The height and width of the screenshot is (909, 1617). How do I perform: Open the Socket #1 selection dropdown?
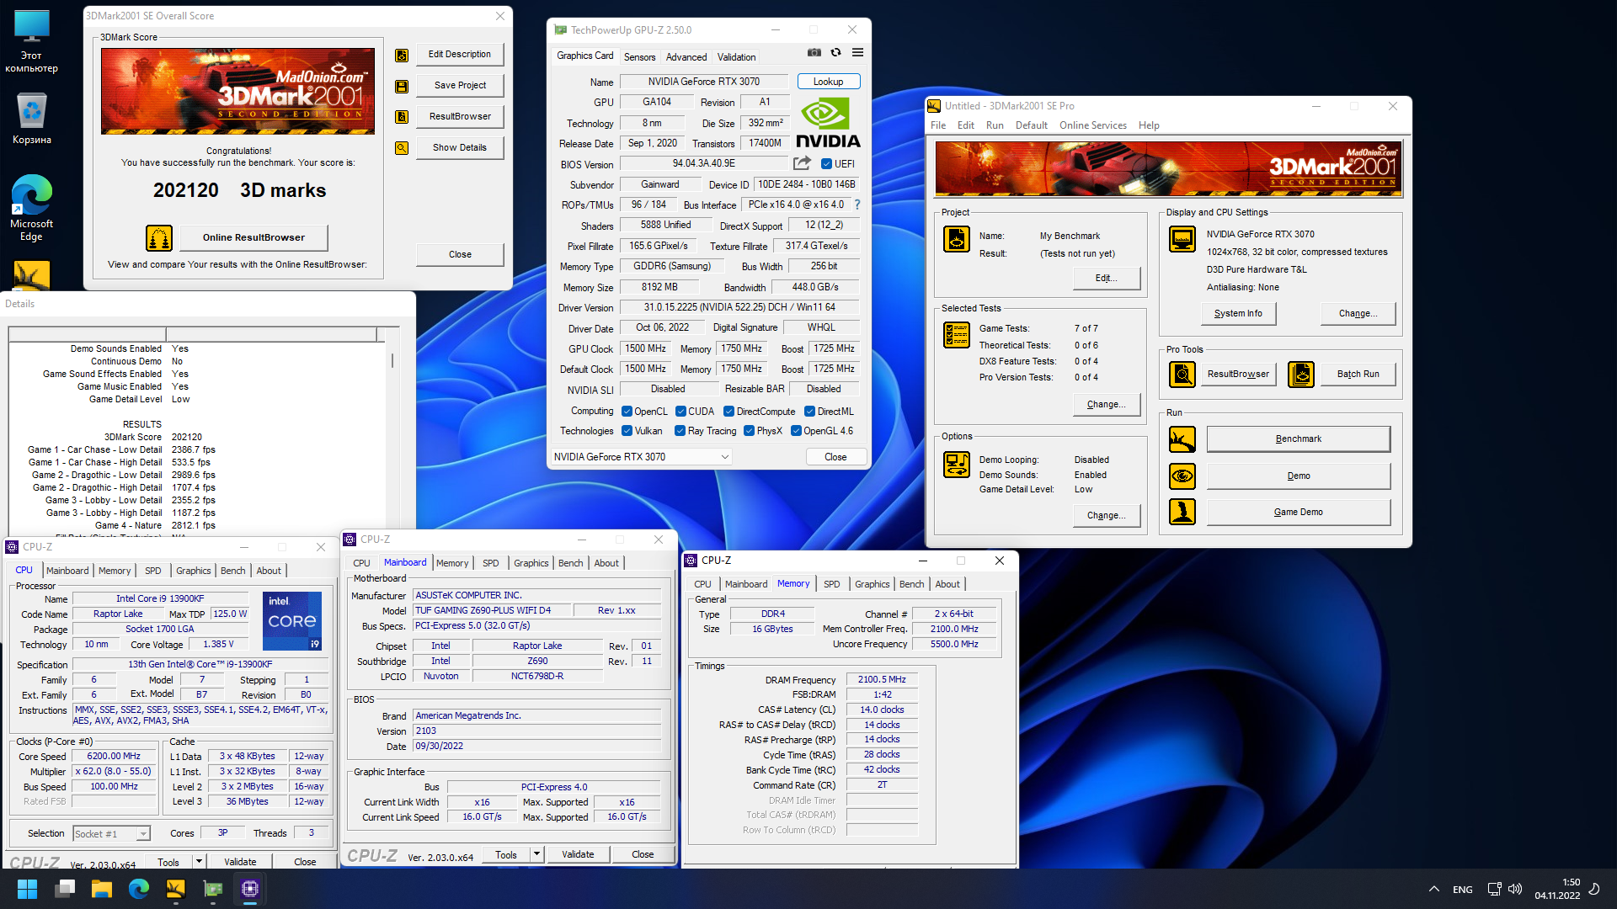pyautogui.click(x=111, y=834)
